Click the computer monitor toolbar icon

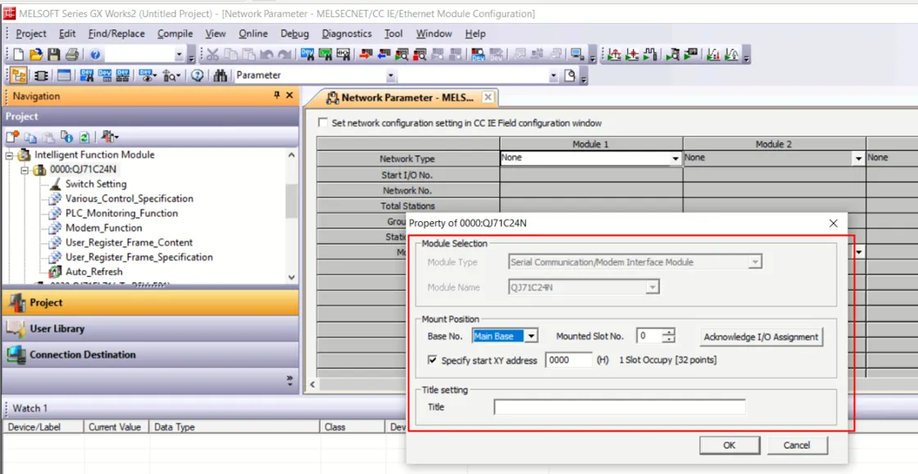(578, 55)
